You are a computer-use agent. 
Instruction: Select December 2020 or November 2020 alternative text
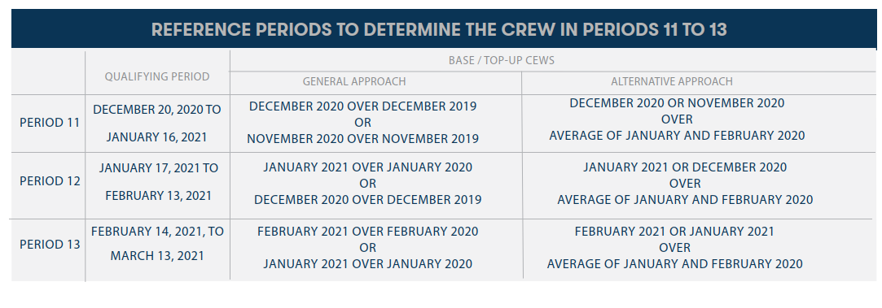click(677, 103)
